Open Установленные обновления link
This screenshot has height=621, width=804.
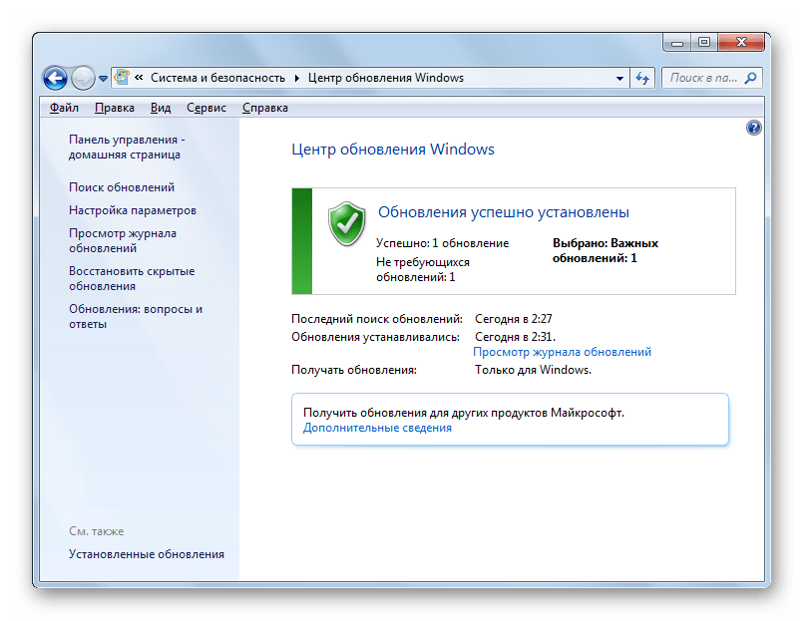coord(146,554)
